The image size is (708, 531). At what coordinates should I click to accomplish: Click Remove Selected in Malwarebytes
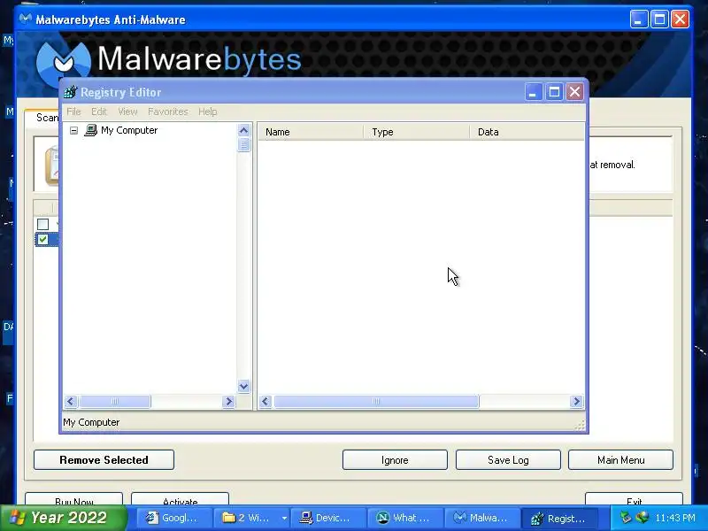(x=104, y=460)
